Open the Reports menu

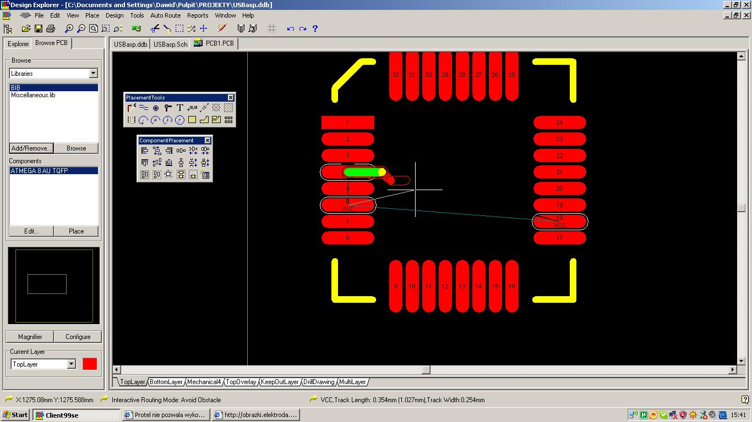198,15
